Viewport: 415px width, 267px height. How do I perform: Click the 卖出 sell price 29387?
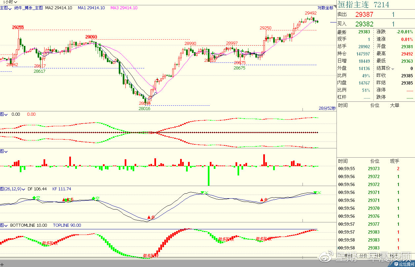[x=364, y=15]
